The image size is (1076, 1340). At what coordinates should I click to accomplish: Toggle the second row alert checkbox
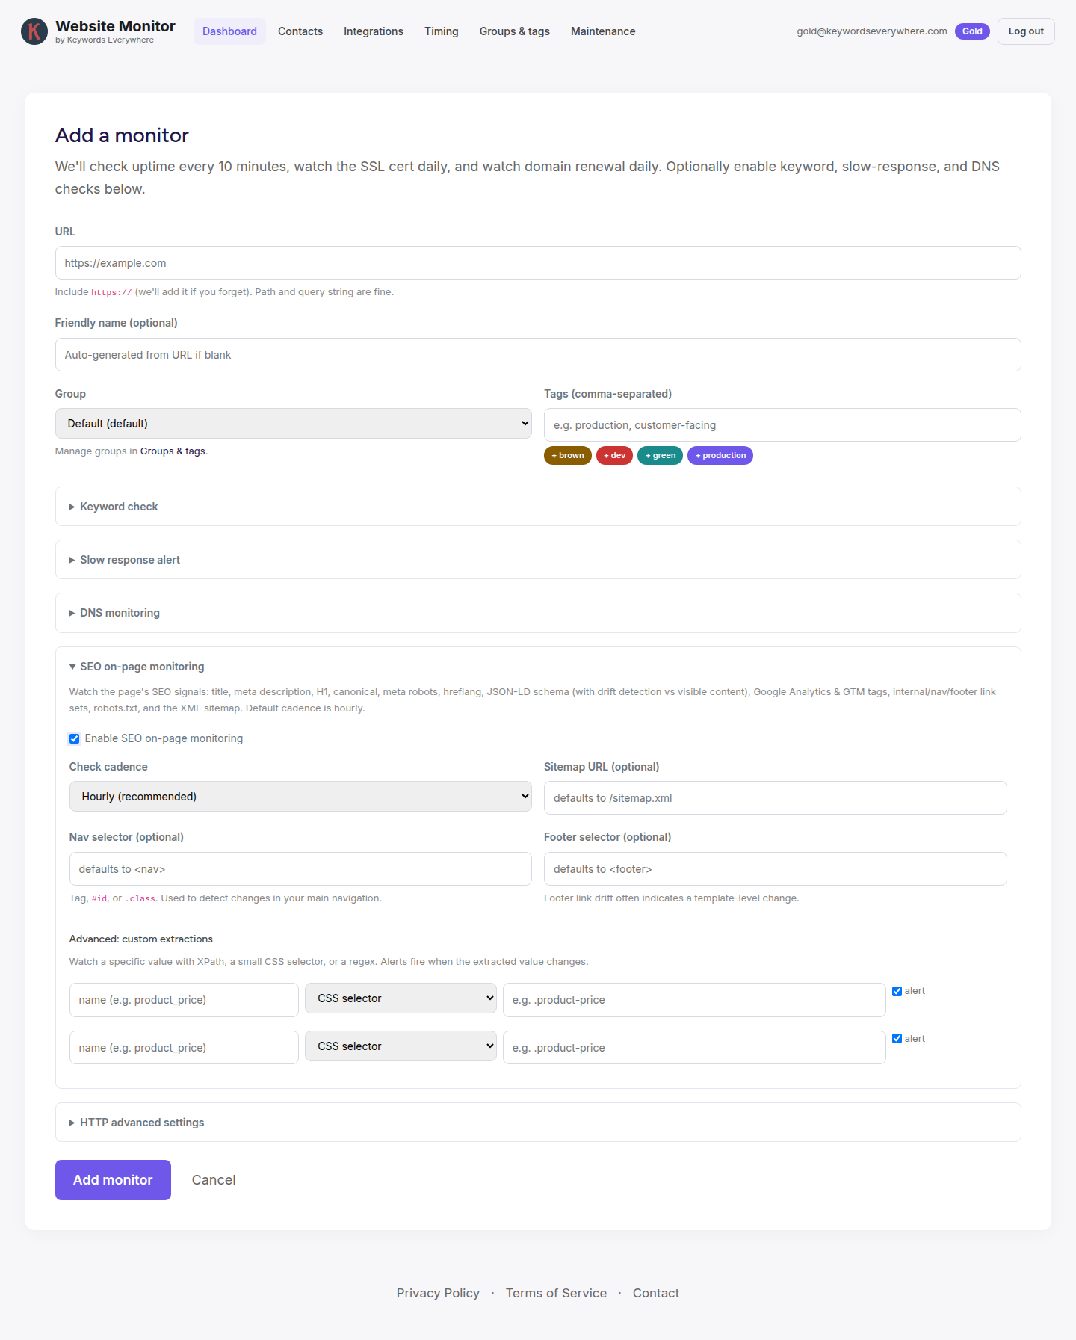pyautogui.click(x=897, y=1039)
